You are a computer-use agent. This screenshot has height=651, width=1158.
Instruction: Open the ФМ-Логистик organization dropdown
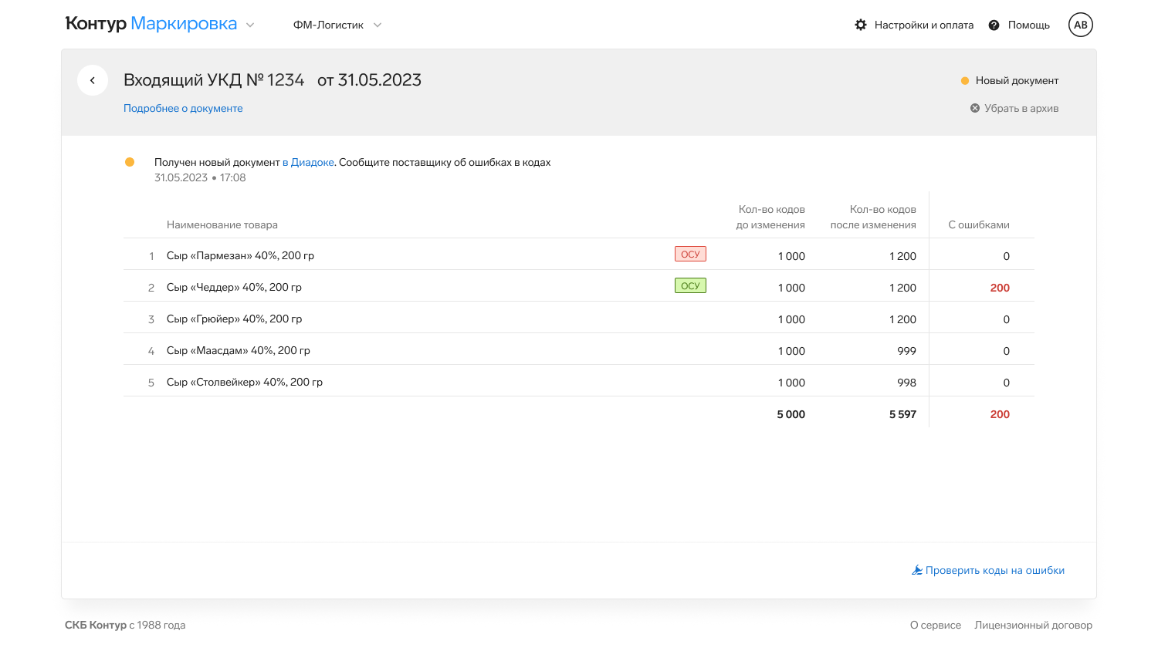click(x=337, y=25)
